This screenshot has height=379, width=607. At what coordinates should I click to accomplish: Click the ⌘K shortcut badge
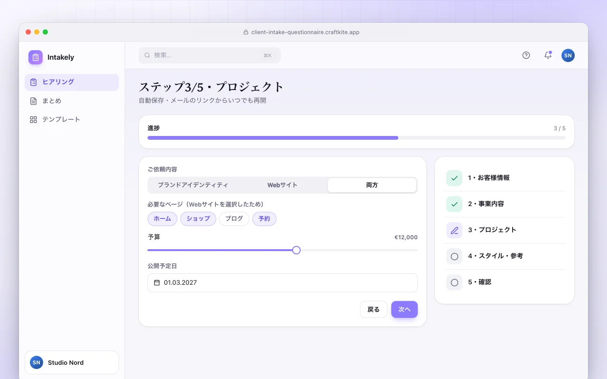(x=267, y=55)
